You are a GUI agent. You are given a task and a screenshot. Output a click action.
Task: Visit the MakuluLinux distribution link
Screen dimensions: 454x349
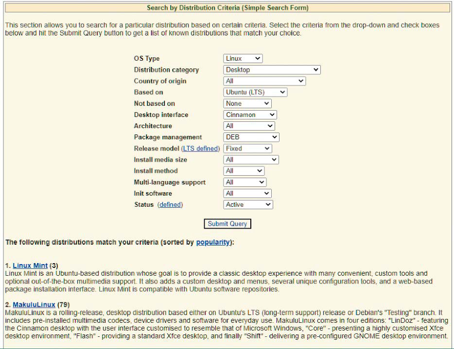point(34,305)
